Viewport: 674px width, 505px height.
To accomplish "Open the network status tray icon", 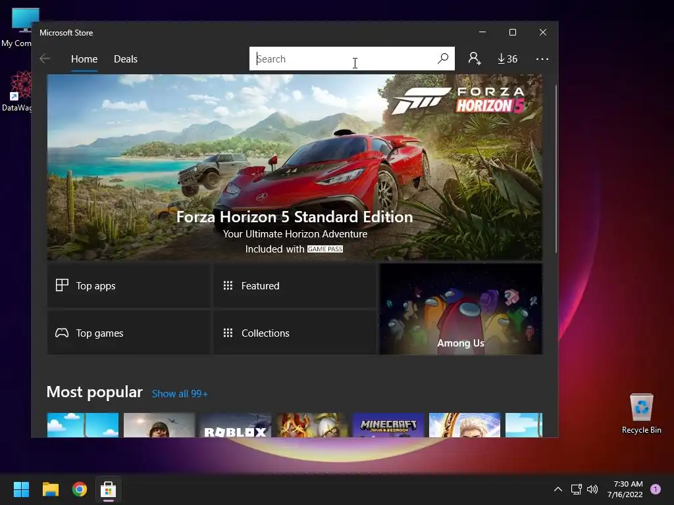I will click(x=577, y=489).
